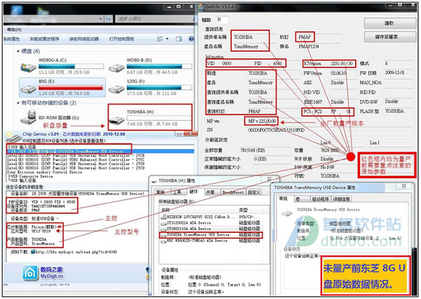
Task: Select the TOSHIBA (H:) removable drive icon
Action: click(116, 121)
